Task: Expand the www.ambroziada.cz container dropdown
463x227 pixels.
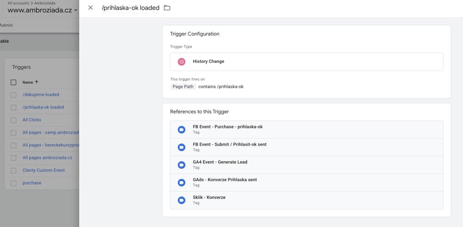Action: pyautogui.click(x=76, y=10)
